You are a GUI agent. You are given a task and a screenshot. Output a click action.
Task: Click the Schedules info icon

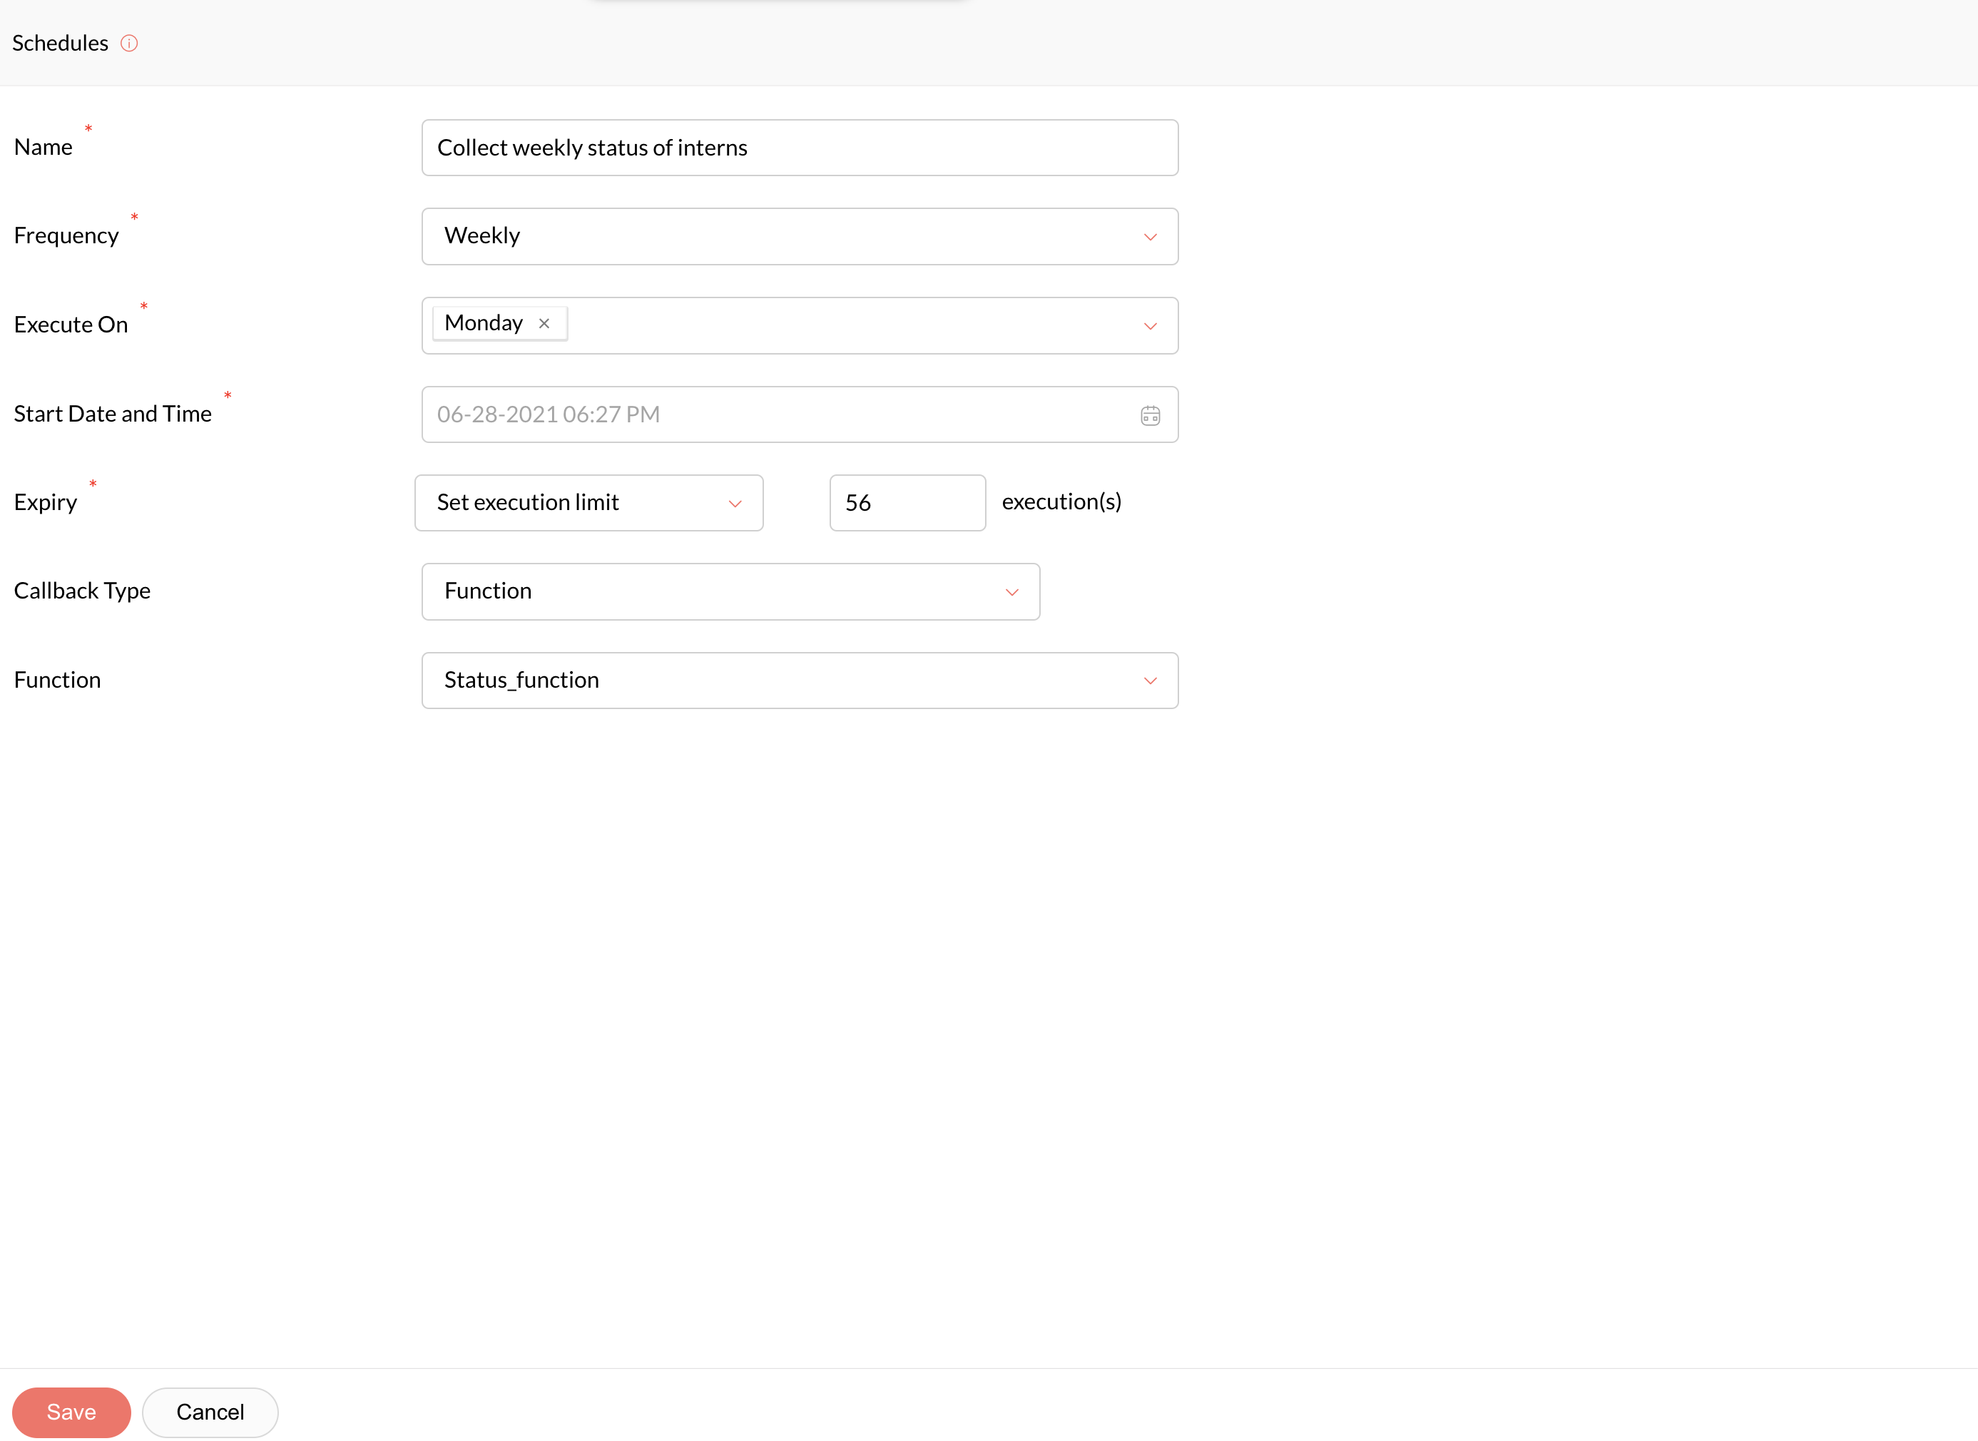coord(129,43)
